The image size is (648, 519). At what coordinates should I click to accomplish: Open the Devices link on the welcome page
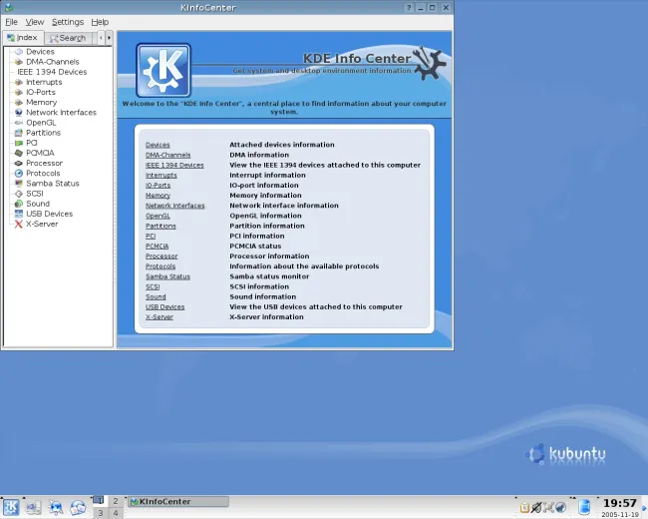(x=158, y=145)
